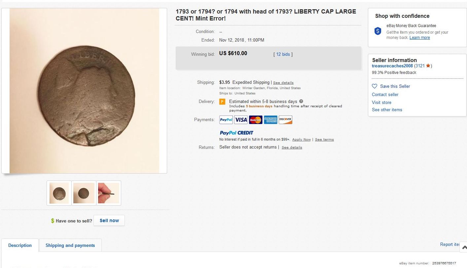Open the 12 bids history link

pos(283,54)
